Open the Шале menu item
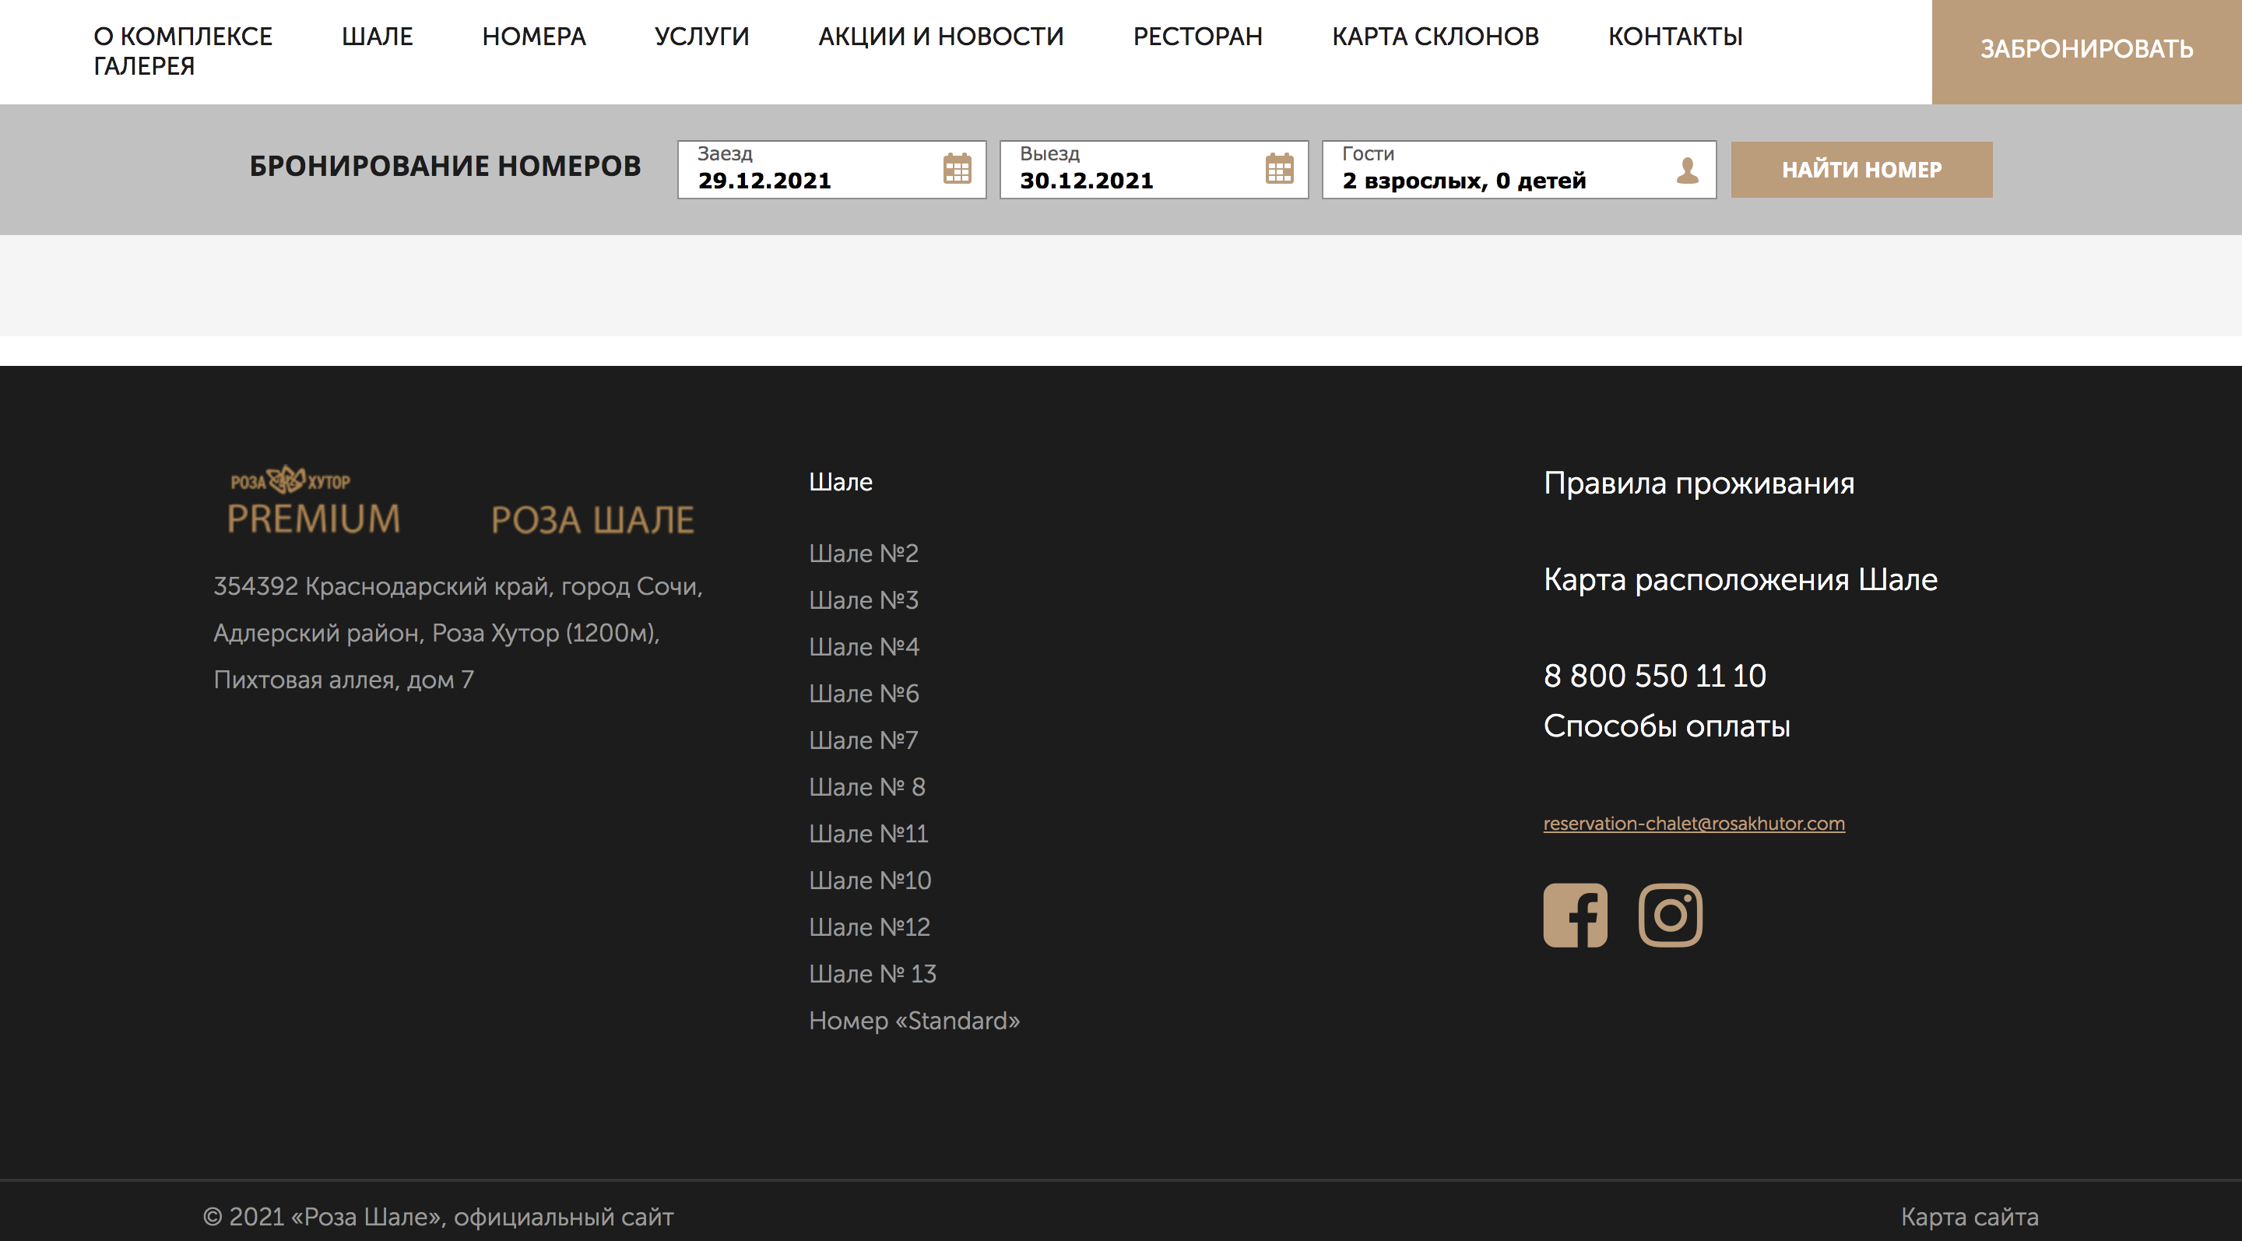Viewport: 2242px width, 1241px height. pos(377,37)
